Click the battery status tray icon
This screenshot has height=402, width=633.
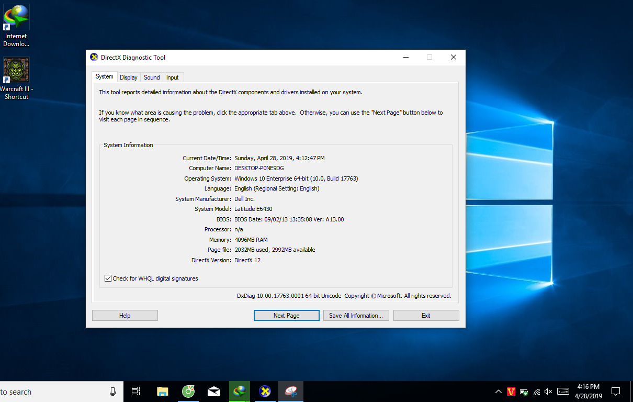524,392
